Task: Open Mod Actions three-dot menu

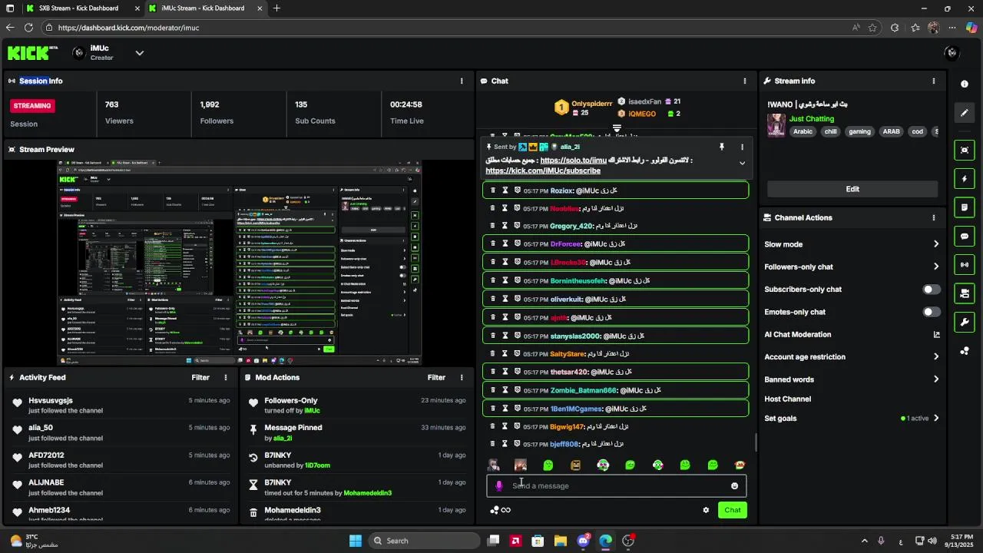Action: coord(462,377)
